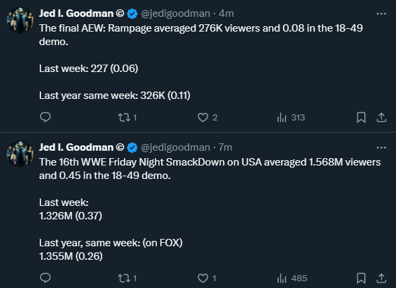This screenshot has width=396, height=288.
Task: Open the profile picture on the Rampage tweet
Action: click(x=20, y=20)
